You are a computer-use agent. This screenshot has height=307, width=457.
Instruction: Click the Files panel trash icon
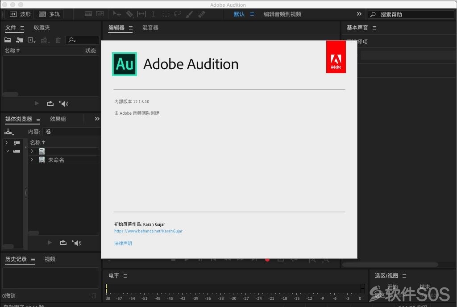pos(58,40)
